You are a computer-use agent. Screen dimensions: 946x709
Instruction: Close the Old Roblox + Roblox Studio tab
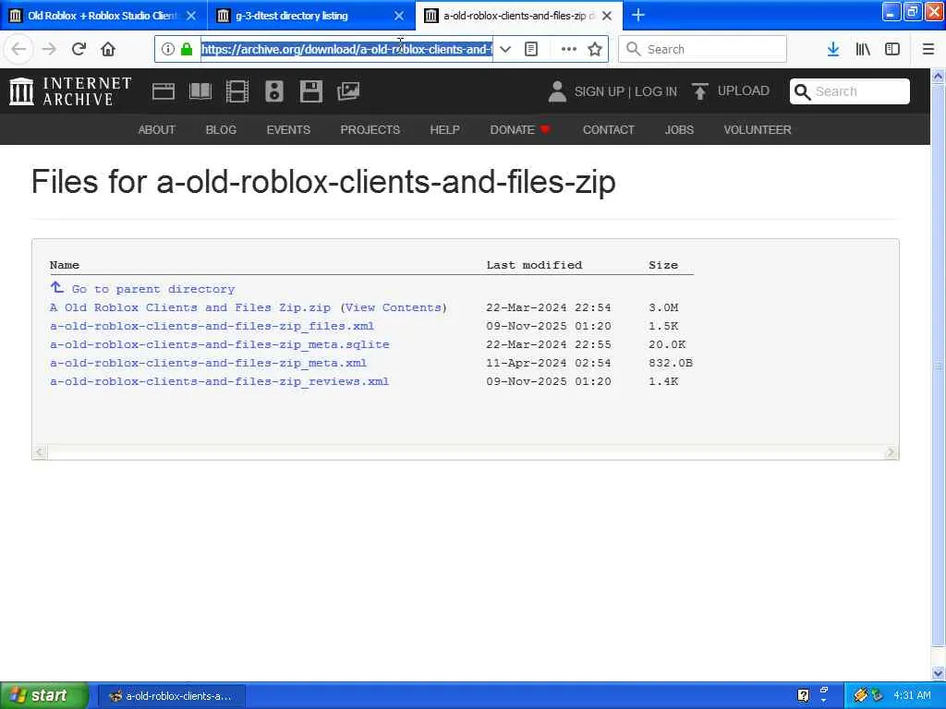coord(190,16)
